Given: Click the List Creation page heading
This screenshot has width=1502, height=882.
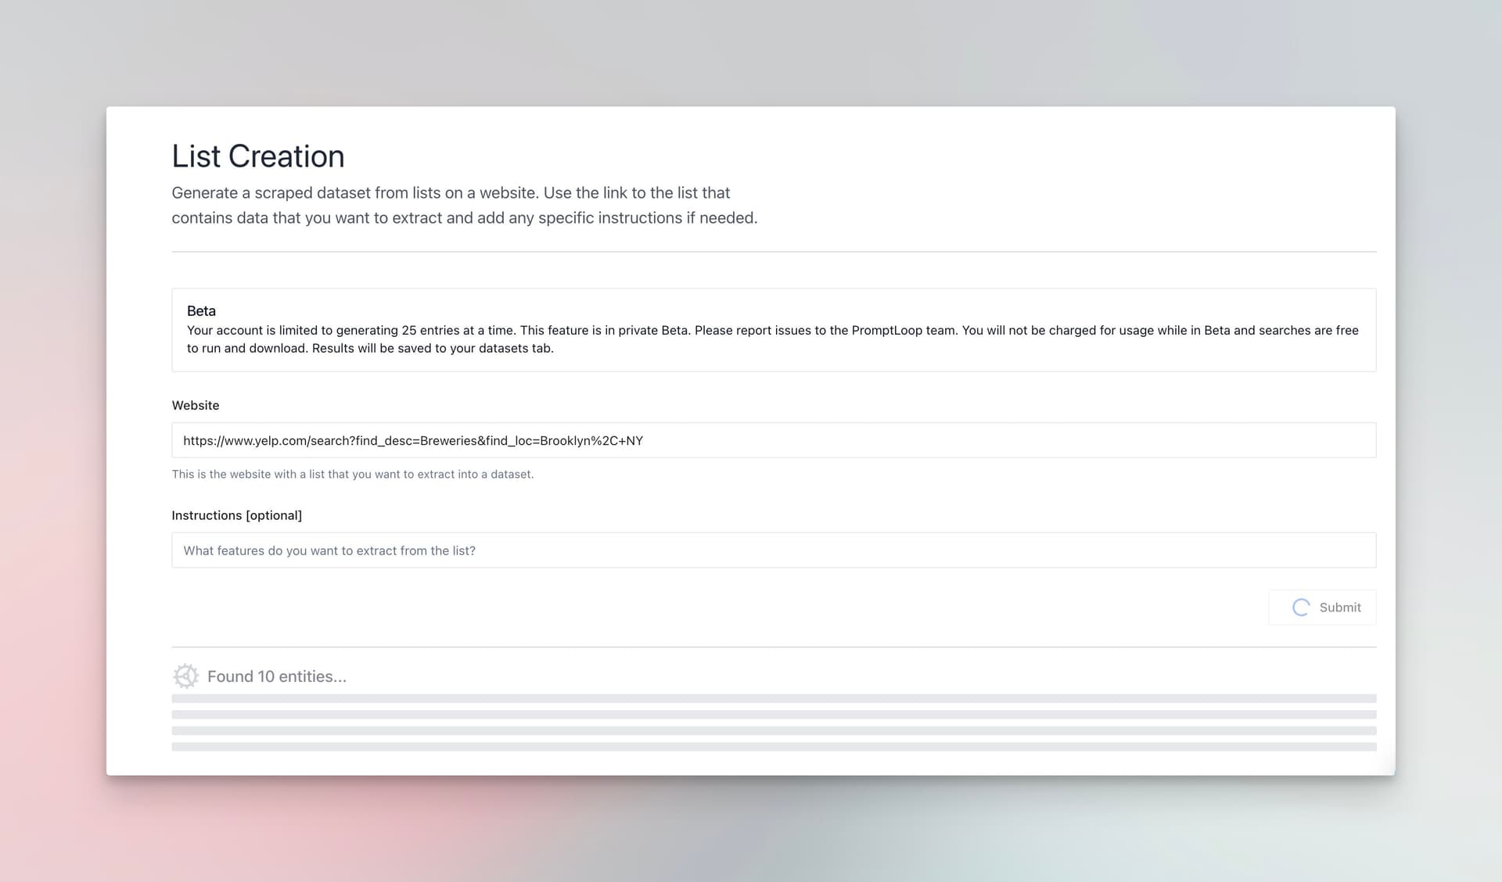Looking at the screenshot, I should coord(257,156).
